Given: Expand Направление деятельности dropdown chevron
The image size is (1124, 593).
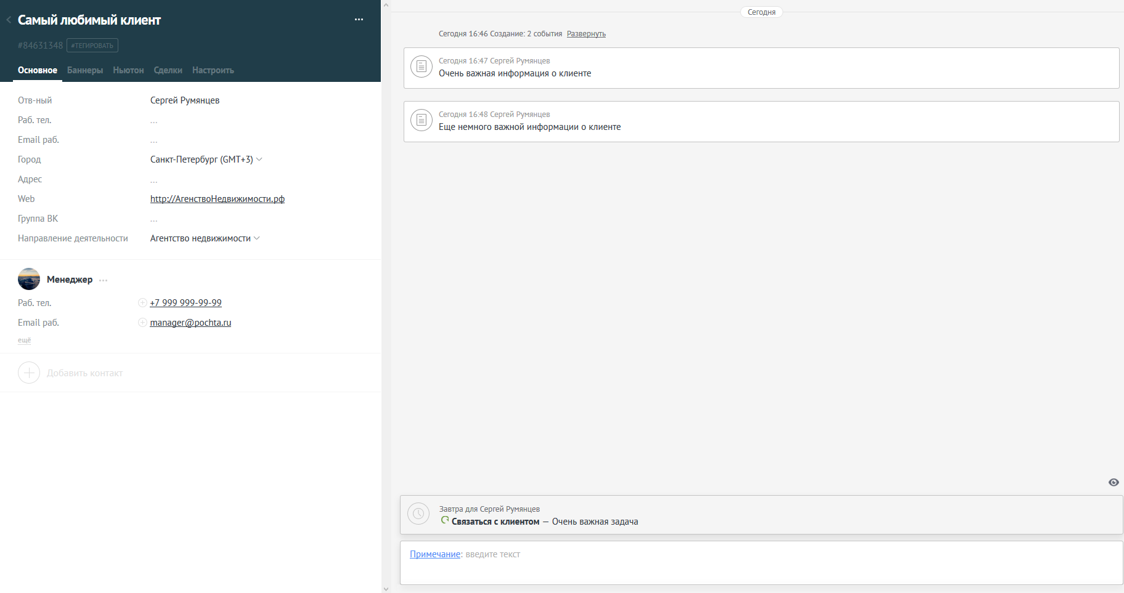Looking at the screenshot, I should [x=257, y=238].
